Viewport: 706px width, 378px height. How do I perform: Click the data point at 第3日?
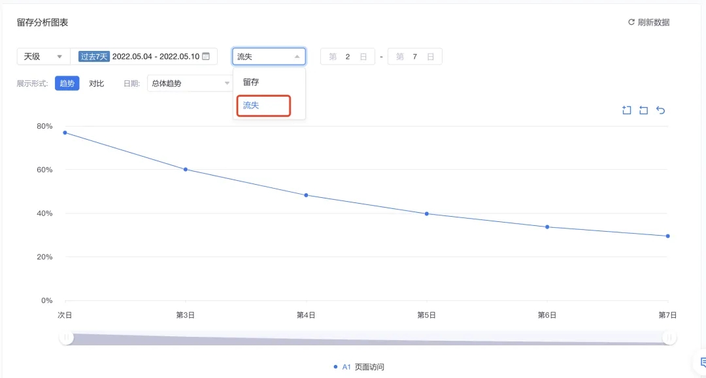pyautogui.click(x=186, y=169)
